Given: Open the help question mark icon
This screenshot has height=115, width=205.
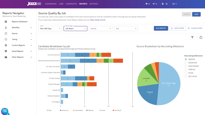Looking at the screenshot, I should pyautogui.click(x=162, y=4).
